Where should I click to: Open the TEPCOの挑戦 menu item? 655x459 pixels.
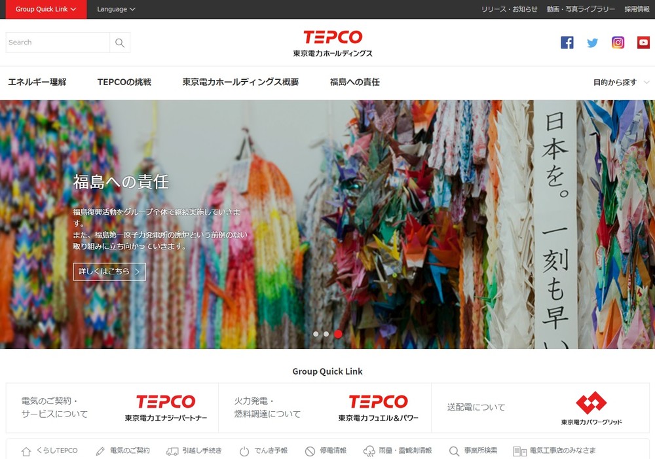[x=124, y=83]
